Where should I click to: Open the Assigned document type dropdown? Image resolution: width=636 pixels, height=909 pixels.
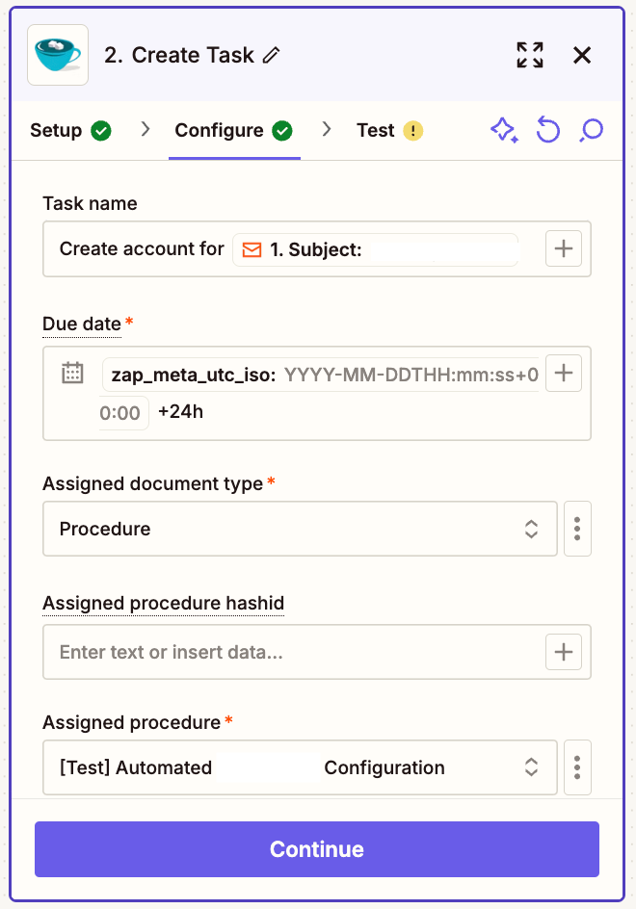coord(300,529)
